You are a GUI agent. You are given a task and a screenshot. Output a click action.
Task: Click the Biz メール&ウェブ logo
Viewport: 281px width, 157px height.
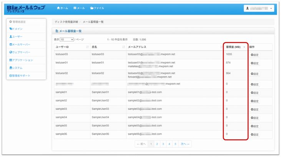click(26, 9)
